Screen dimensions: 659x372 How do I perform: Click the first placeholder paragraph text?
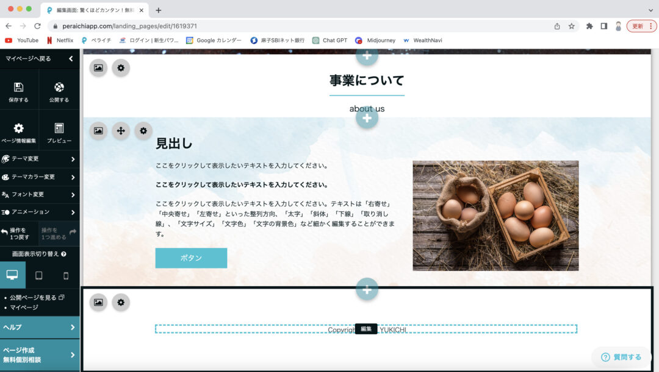pyautogui.click(x=242, y=166)
